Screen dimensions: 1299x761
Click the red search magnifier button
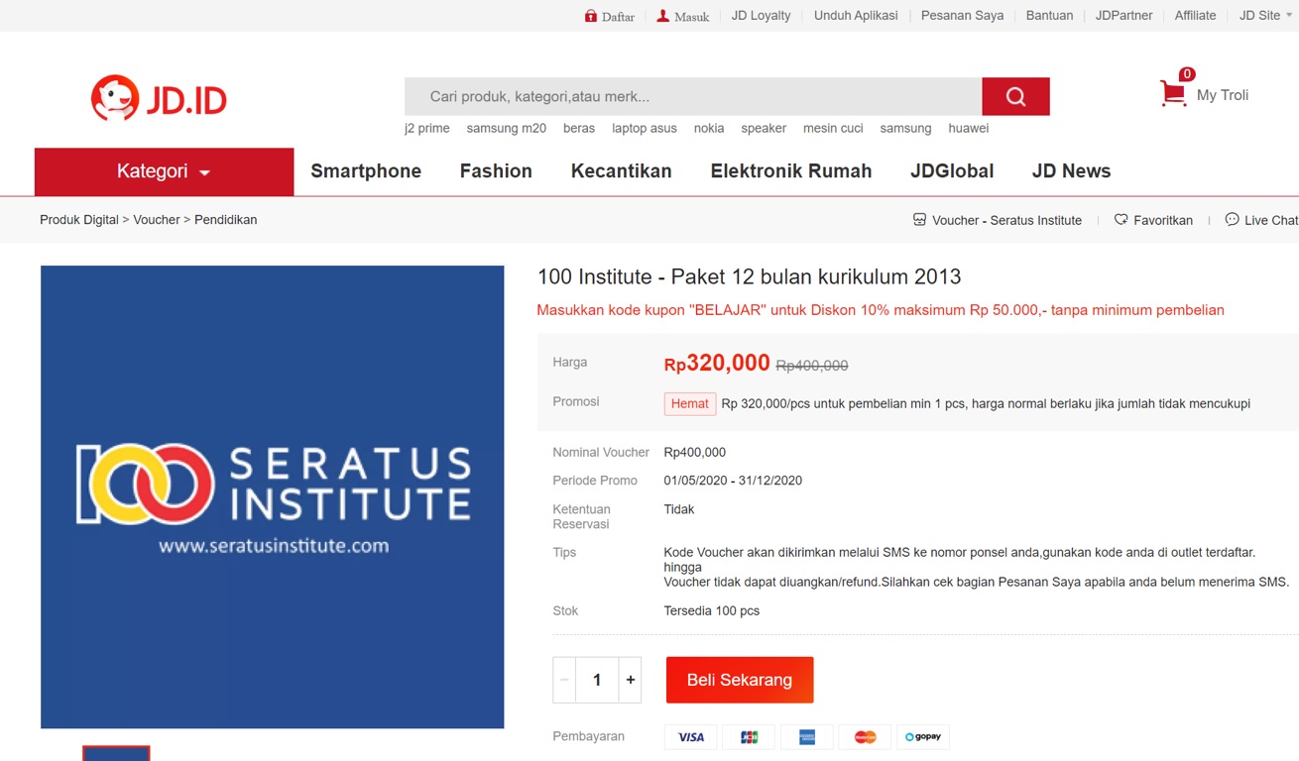point(1015,96)
